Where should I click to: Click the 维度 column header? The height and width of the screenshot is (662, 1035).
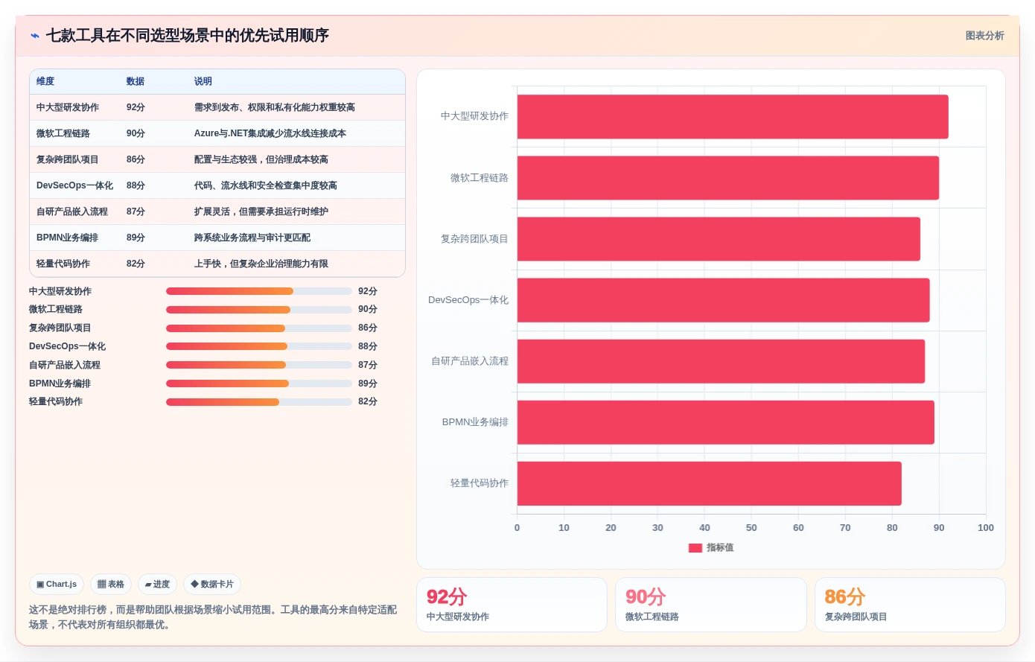coord(45,81)
